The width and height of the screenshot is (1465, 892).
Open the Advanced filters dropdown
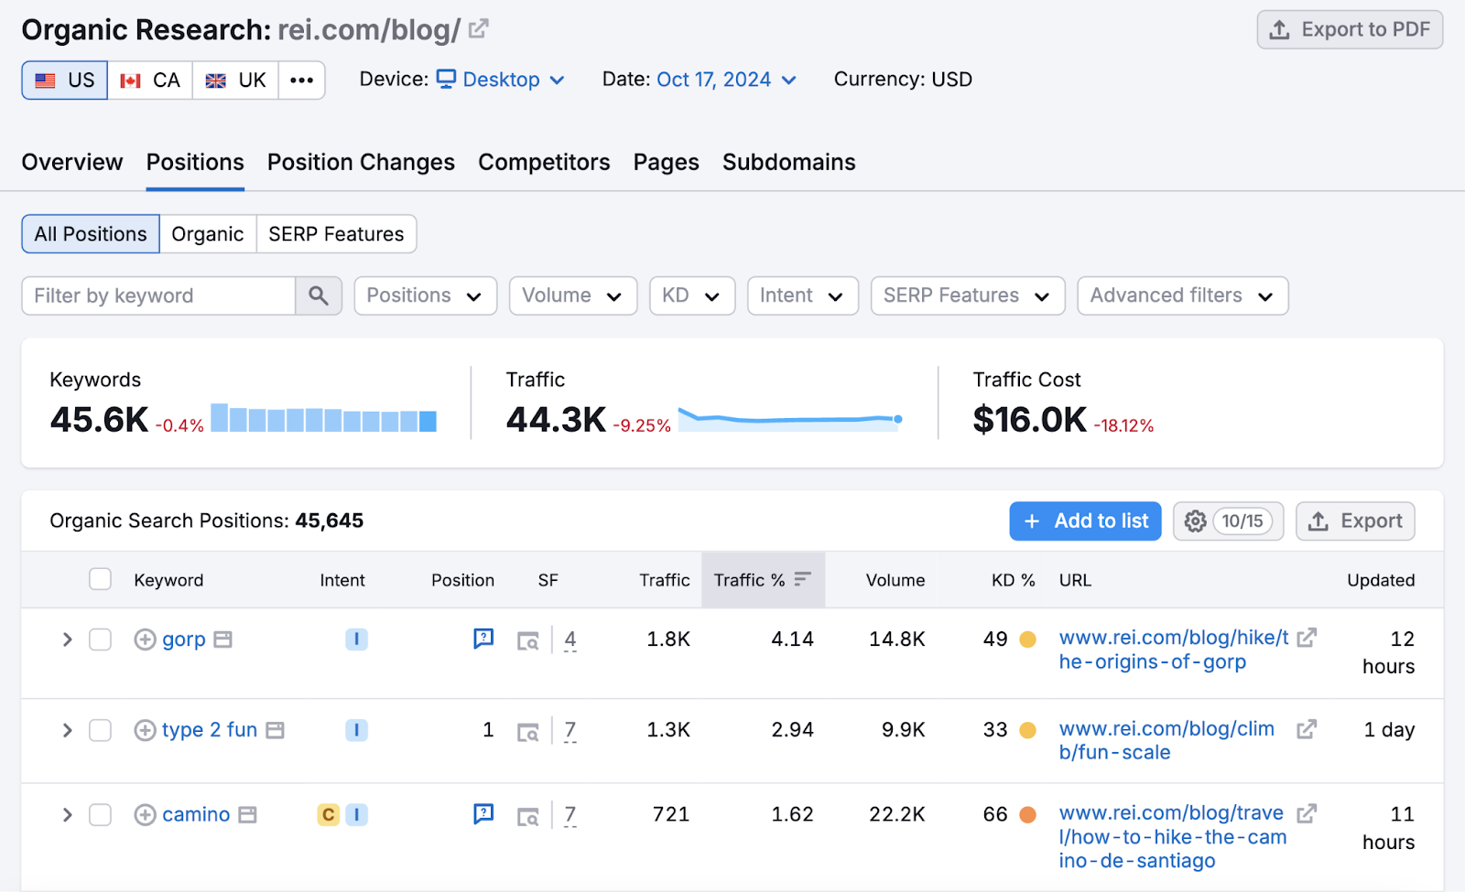coord(1182,296)
